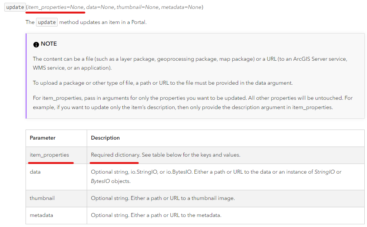Image resolution: width=367 pixels, height=227 pixels.
Task: Select the data parameter cell
Action: [35, 172]
